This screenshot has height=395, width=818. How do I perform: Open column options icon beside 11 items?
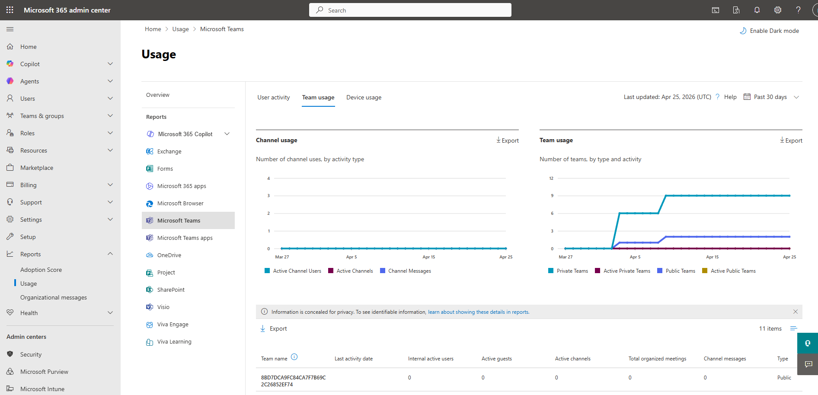click(794, 328)
